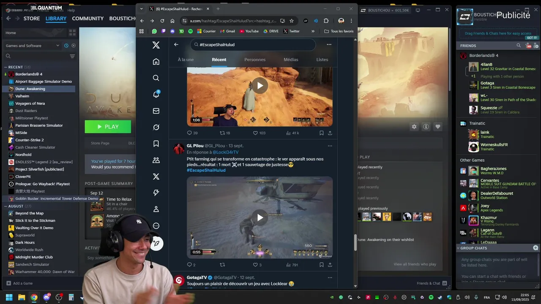Image resolution: width=541 pixels, height=304 pixels.
Task: Open the Home icon in X sidebar
Action: pyautogui.click(x=156, y=62)
